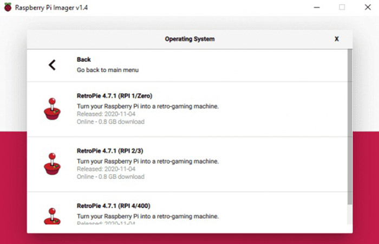379x244 pixels.
Task: Click the Back menu entry label
Action: click(x=83, y=59)
